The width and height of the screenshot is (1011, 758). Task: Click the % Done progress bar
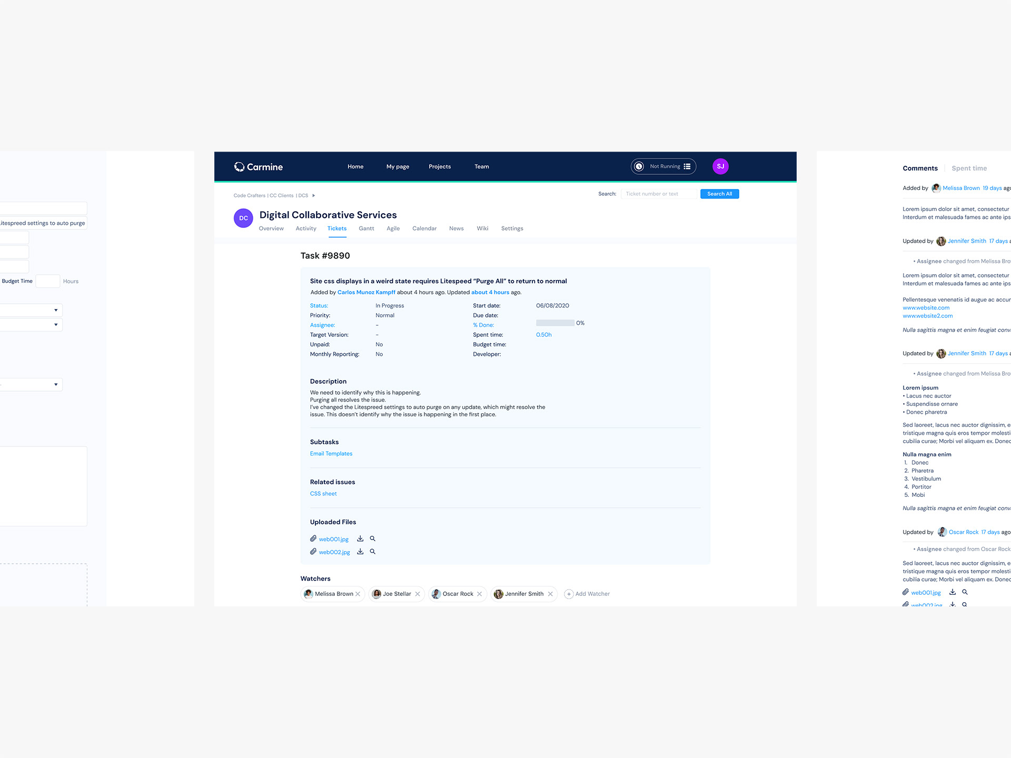[x=555, y=323]
